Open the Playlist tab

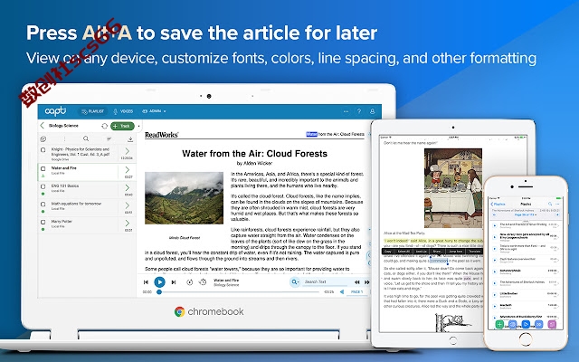(92, 111)
